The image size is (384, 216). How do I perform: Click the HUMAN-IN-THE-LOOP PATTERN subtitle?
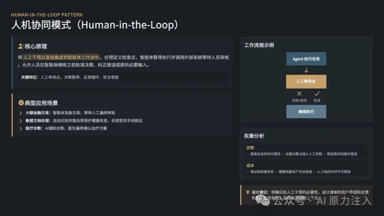point(47,15)
